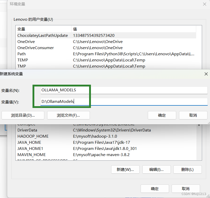Screen dimensions: 210x198
Task: Click 确定 at bottom of 环境变量 window
Action: [x=155, y=189]
